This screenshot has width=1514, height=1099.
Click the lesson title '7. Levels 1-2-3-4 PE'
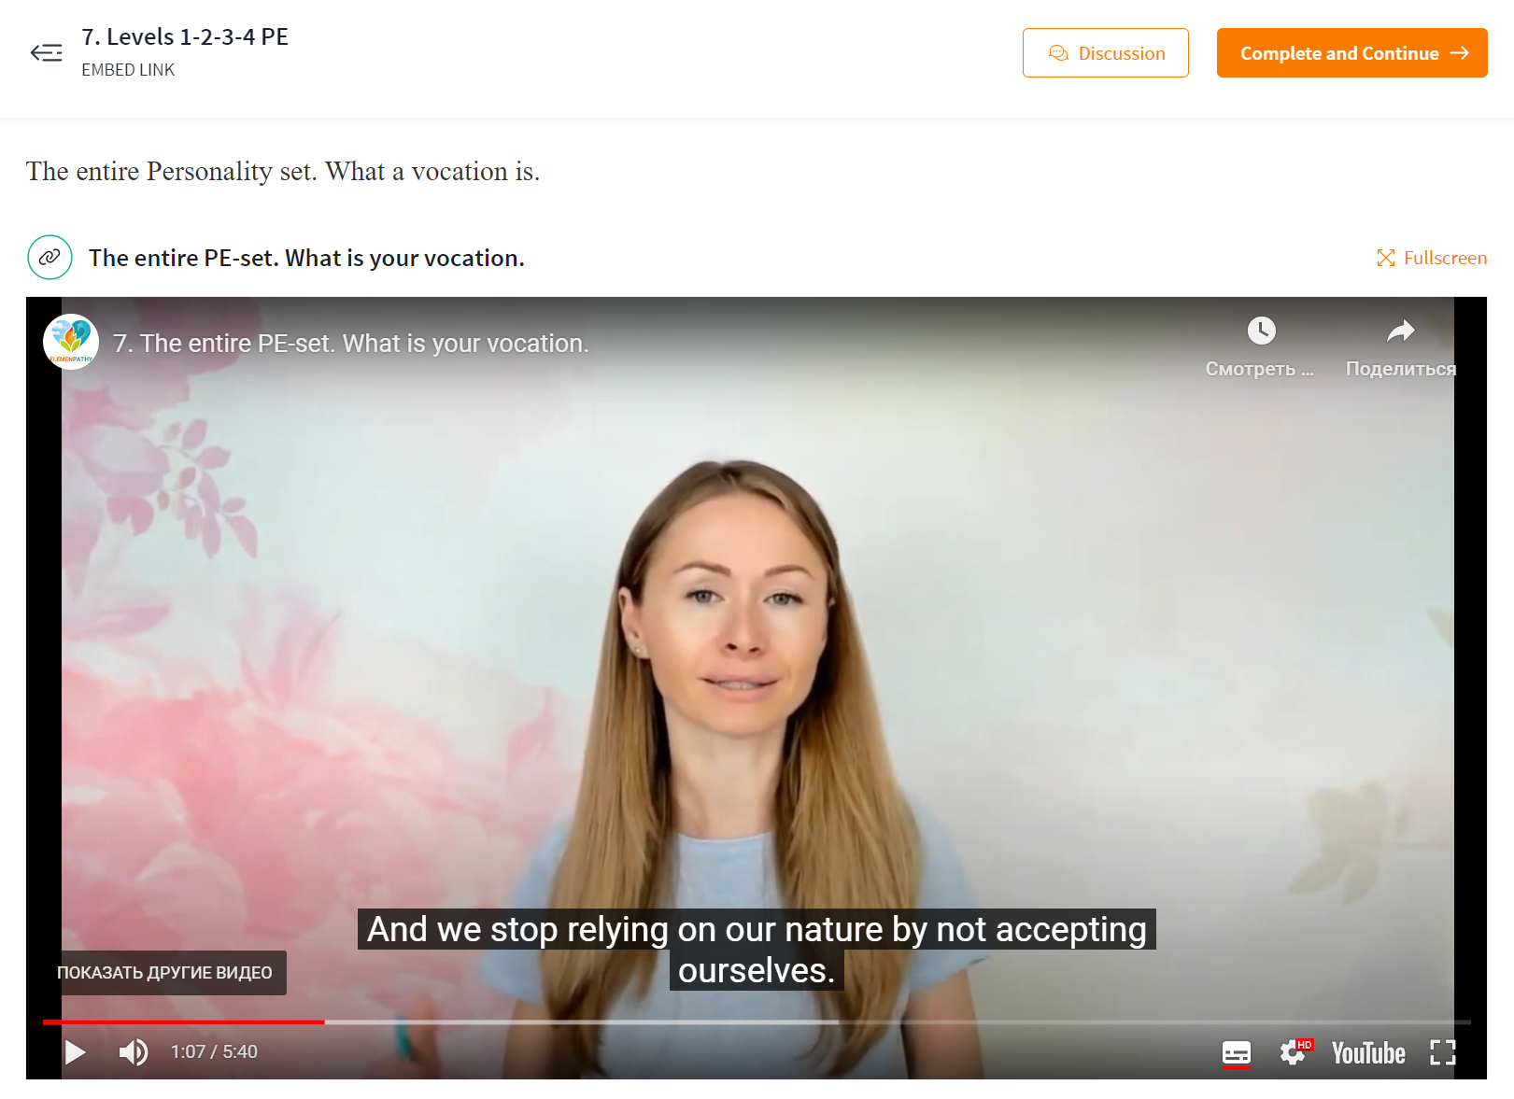(x=185, y=36)
